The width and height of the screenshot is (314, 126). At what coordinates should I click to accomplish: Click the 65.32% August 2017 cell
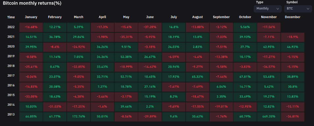(197, 77)
